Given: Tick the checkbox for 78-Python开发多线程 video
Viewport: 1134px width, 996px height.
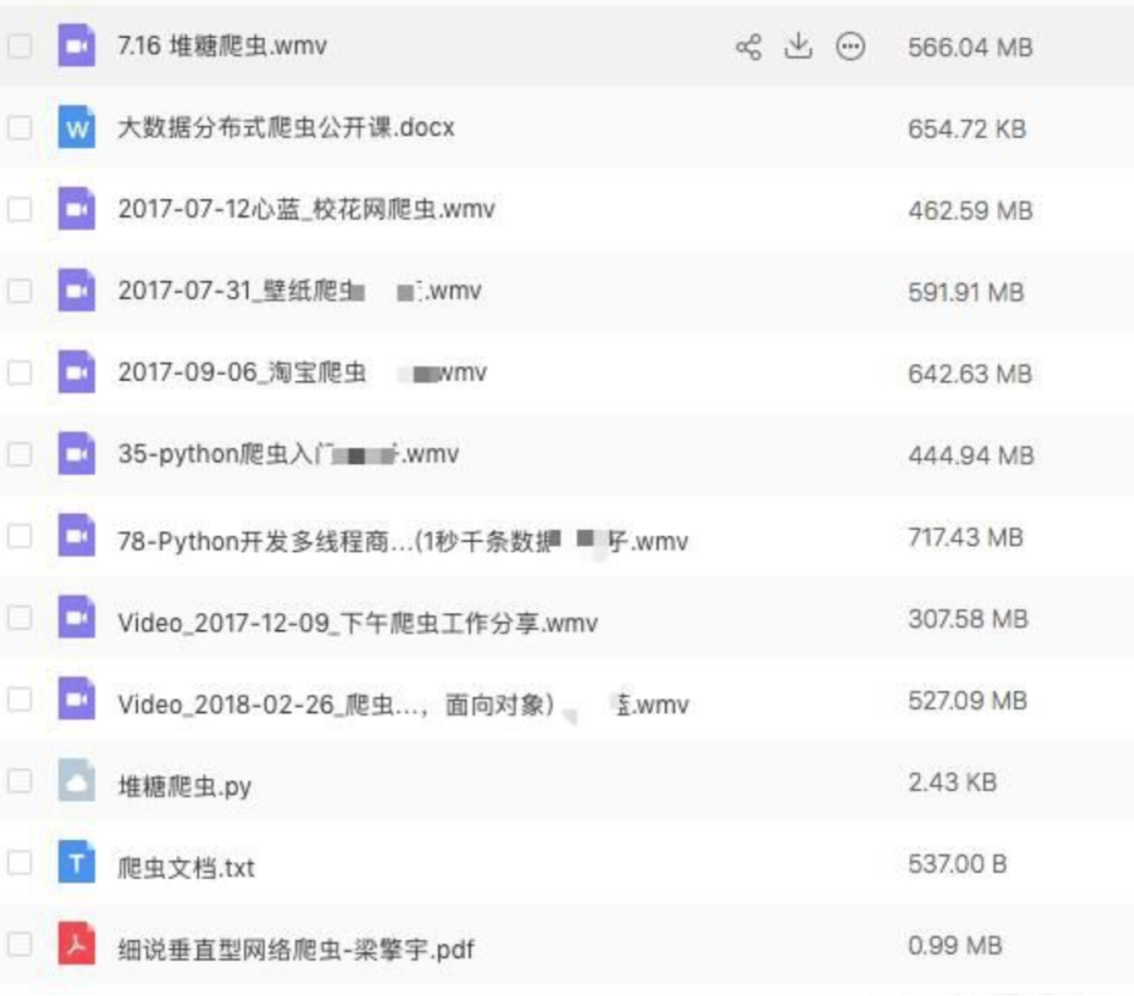Looking at the screenshot, I should pos(20,536).
